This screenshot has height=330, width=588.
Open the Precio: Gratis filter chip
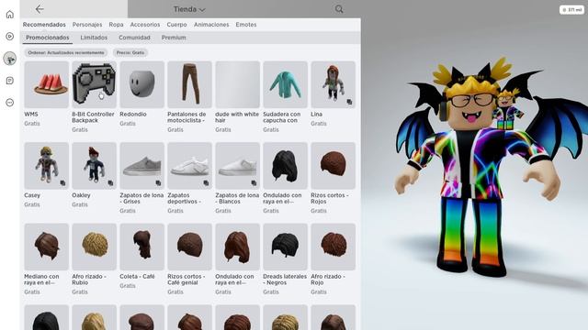(130, 53)
